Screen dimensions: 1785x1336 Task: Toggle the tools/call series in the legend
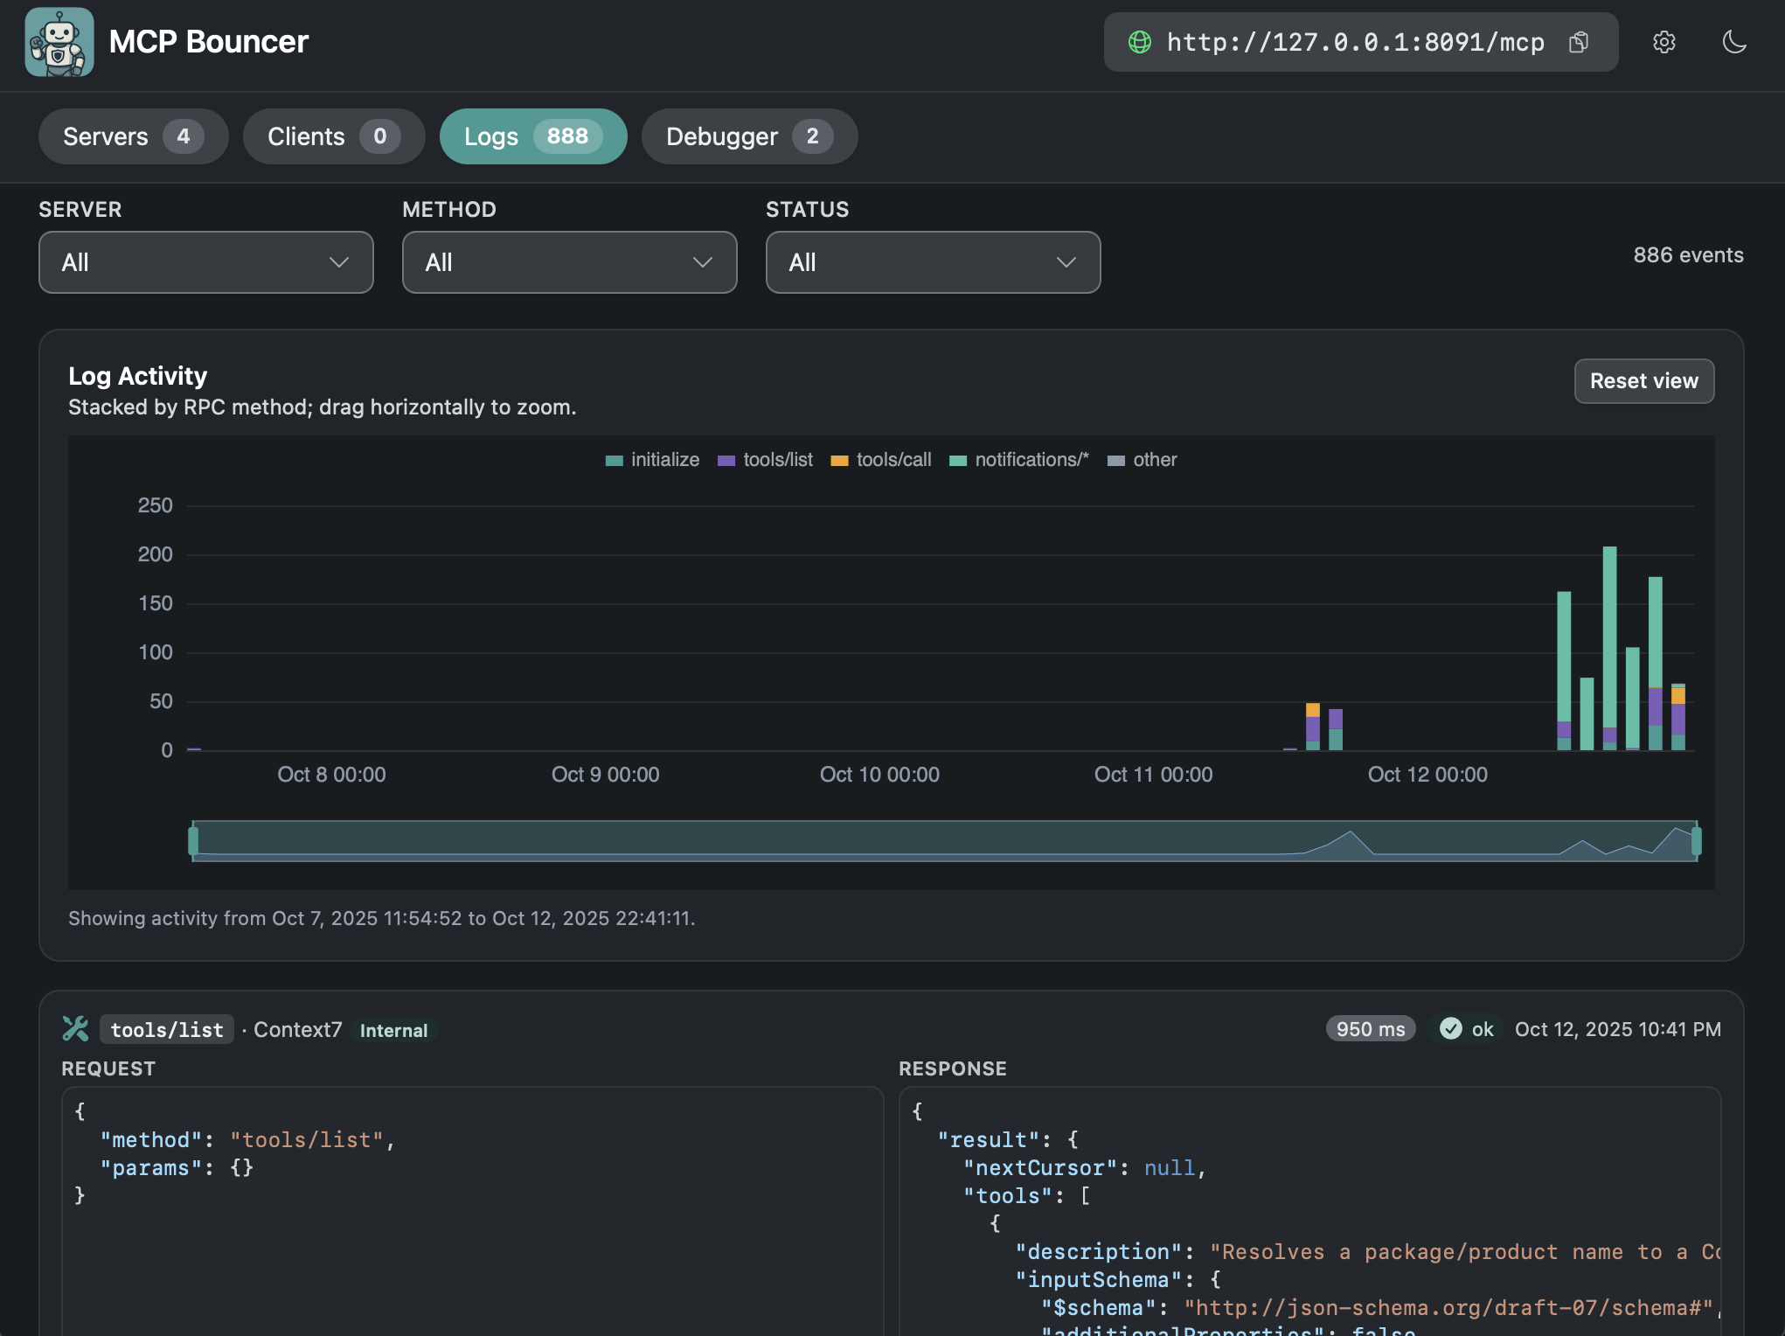click(x=880, y=459)
